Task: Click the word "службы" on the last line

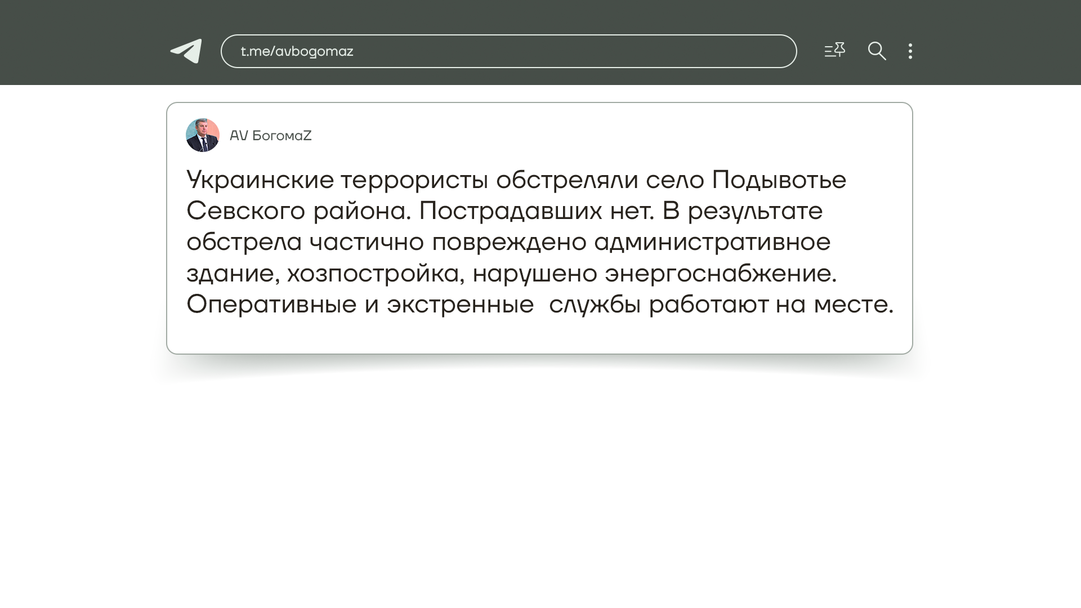Action: click(x=595, y=305)
